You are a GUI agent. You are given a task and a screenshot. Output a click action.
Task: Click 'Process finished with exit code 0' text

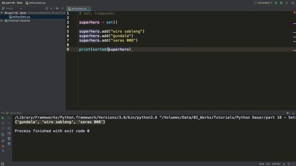click(52, 131)
